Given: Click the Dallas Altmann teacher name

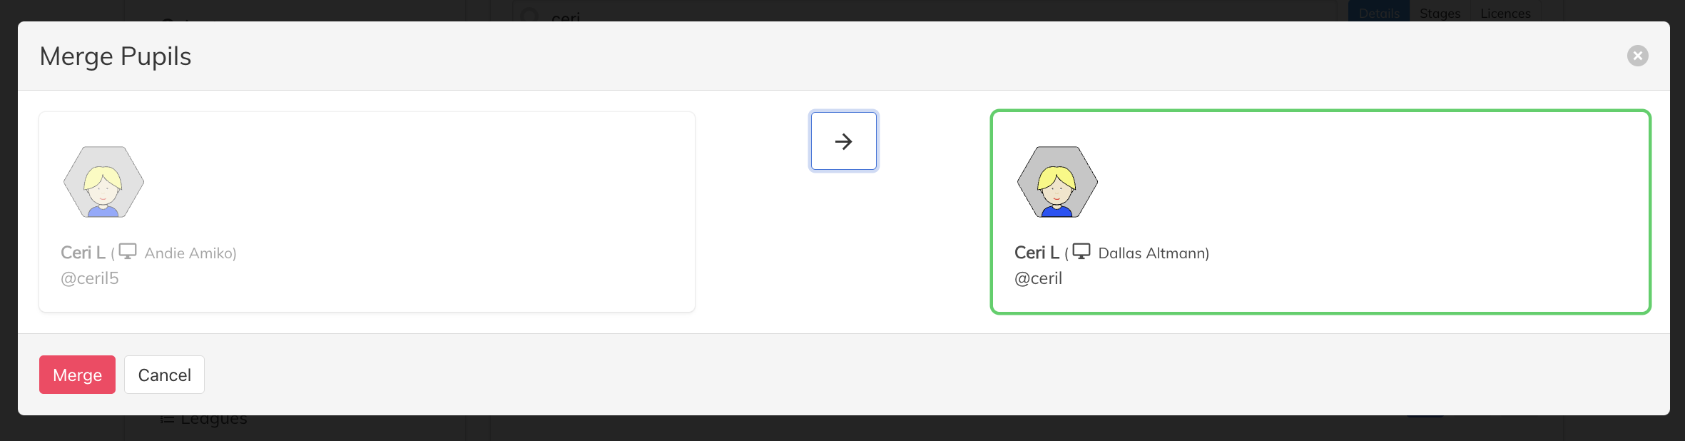Looking at the screenshot, I should coord(1151,253).
